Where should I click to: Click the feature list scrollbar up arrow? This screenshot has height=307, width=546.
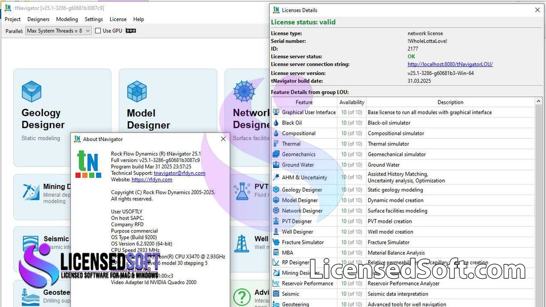pyautogui.click(x=538, y=101)
